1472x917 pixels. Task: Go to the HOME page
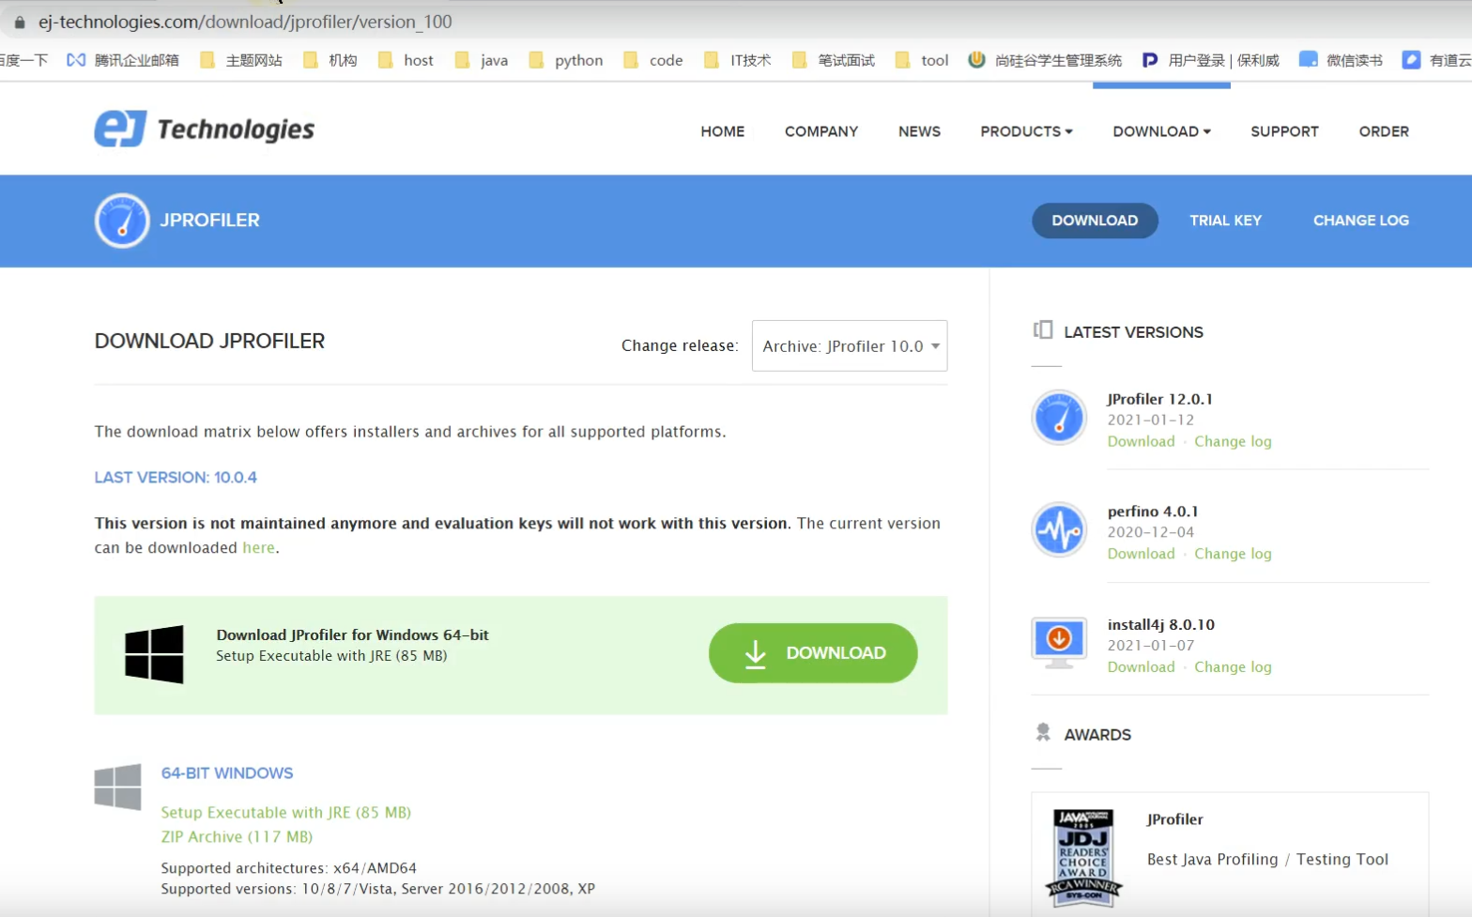pos(723,131)
